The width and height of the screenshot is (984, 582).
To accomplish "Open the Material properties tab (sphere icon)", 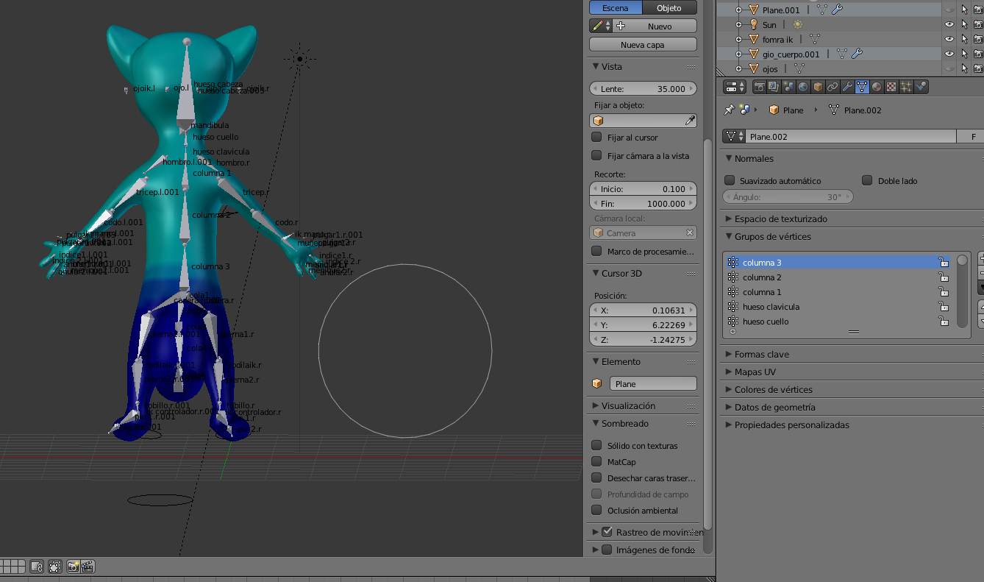I will [x=877, y=87].
